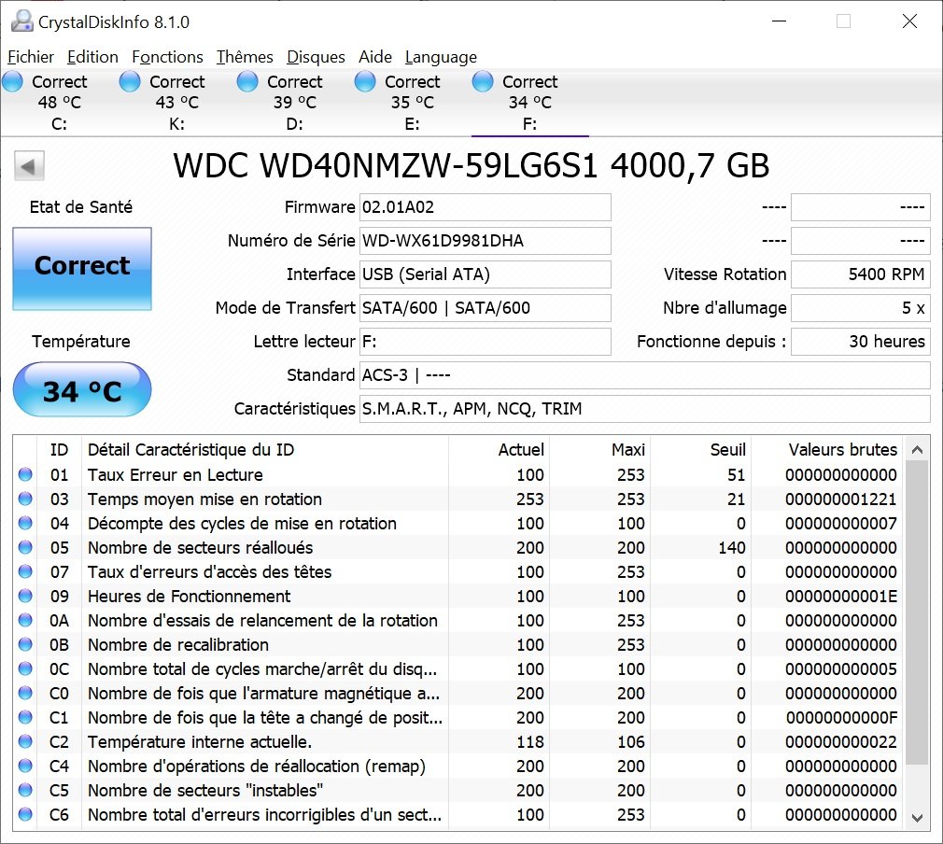
Task: Click status dot for attribute 0A
Action: [25, 620]
